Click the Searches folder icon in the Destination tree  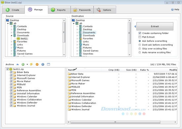pos(81,54)
